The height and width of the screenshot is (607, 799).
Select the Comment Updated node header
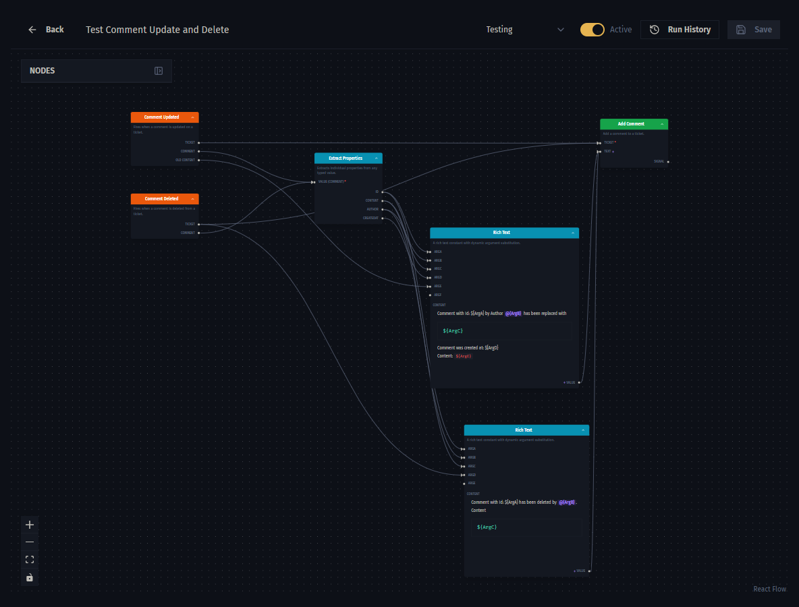[165, 117]
